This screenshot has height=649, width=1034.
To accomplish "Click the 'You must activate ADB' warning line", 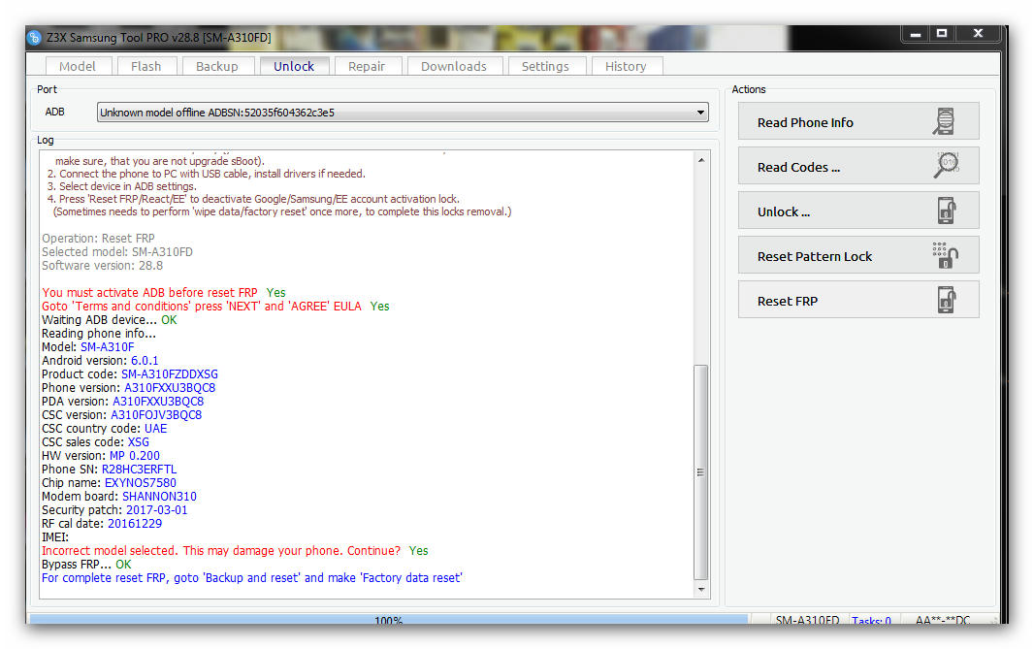I will point(164,293).
